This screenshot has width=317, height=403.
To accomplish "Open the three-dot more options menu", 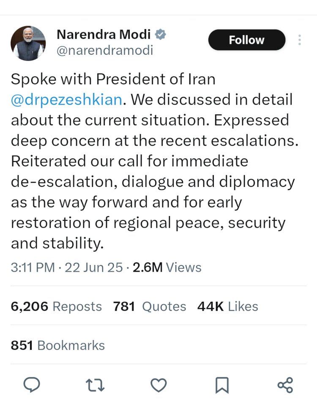I will [x=300, y=40].
